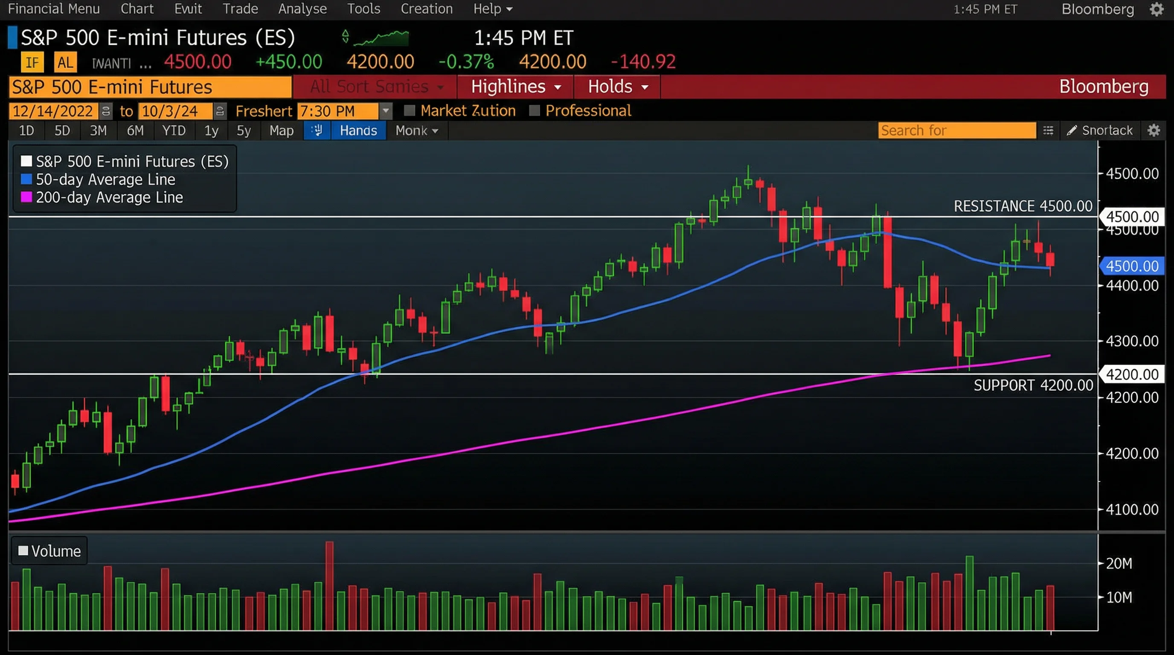Viewport: 1174px width, 655px height.
Task: Open chart settings gear in toolbar
Action: tap(1154, 131)
